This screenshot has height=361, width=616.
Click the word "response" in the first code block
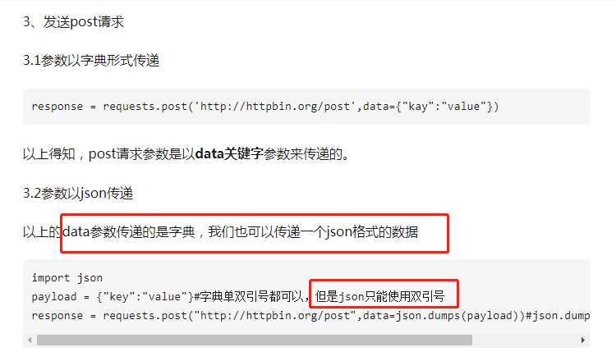57,107
